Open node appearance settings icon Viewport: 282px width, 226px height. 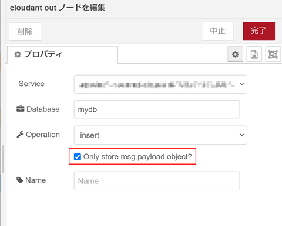[x=273, y=54]
